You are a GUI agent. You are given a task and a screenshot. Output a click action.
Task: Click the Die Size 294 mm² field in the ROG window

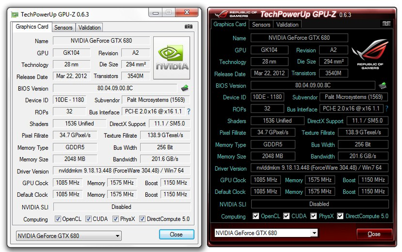coord(334,61)
